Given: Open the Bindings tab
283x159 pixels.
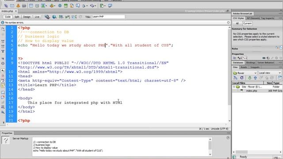Looking at the screenshot, I should [x=251, y=63].
